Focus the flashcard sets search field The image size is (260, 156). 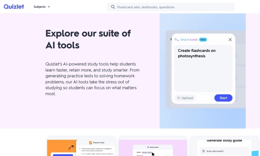click(171, 7)
